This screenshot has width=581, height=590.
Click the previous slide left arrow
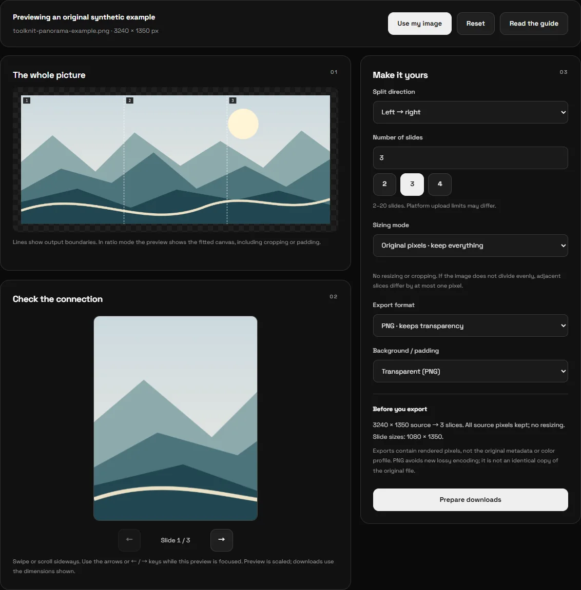pos(129,540)
